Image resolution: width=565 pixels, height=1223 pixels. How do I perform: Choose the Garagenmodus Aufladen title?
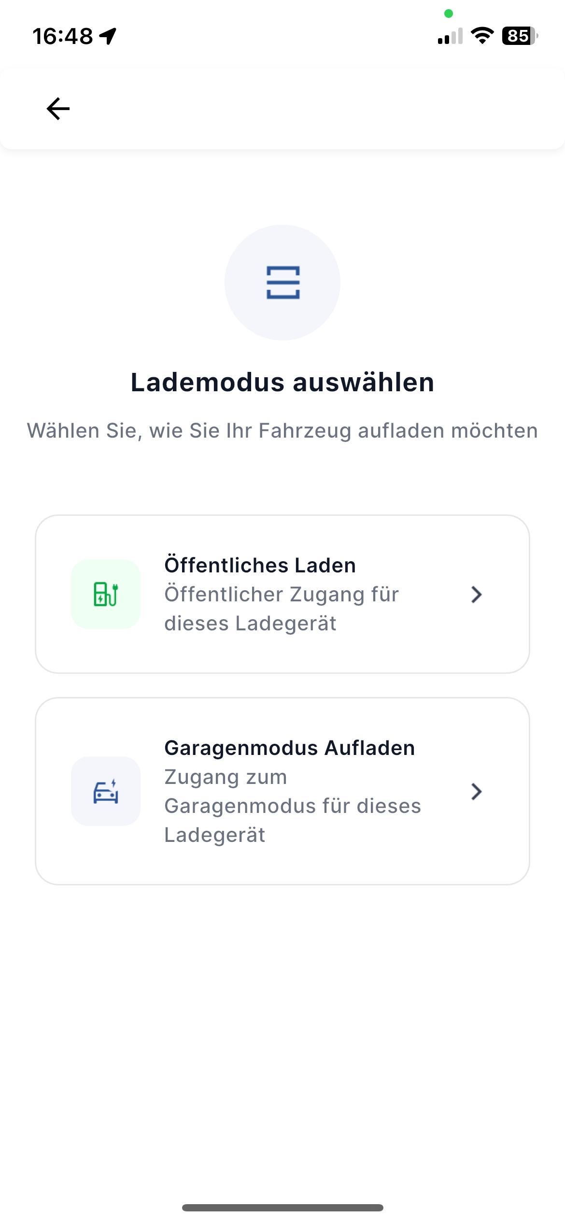coord(289,748)
